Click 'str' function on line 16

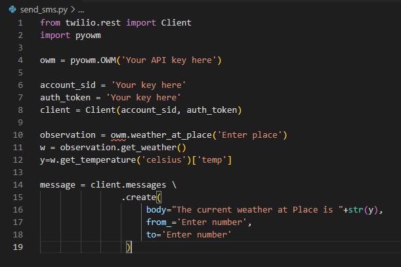[x=356, y=210]
